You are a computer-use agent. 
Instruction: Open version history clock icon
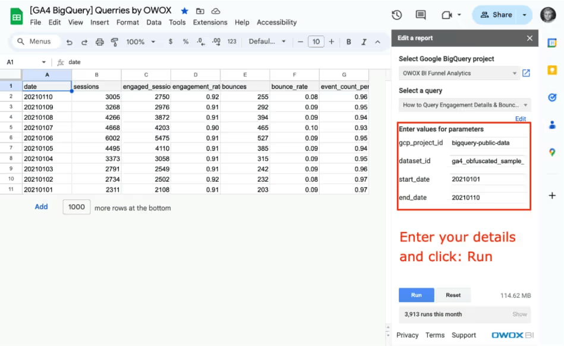tap(397, 15)
